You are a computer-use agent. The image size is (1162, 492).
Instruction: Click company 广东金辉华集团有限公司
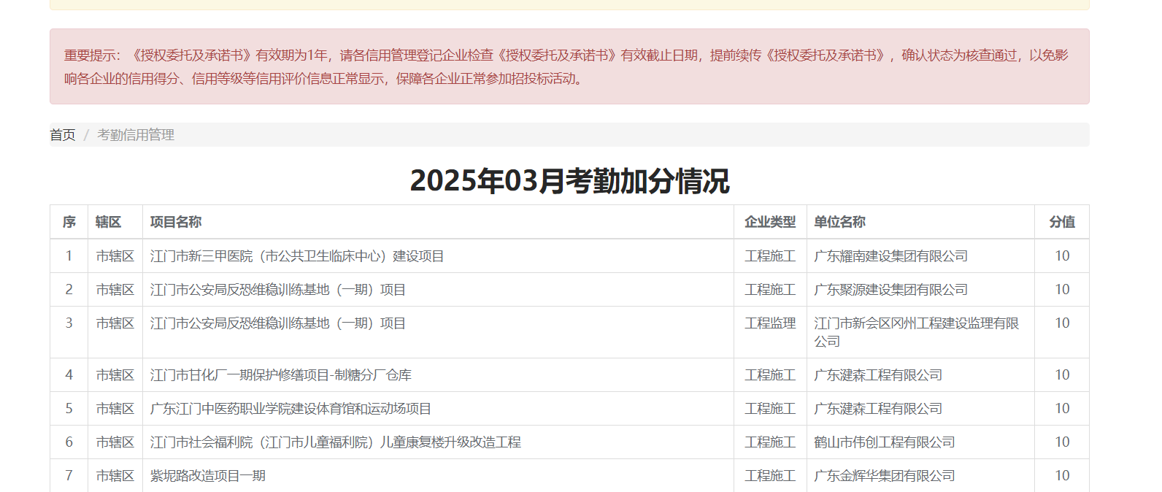click(x=885, y=476)
